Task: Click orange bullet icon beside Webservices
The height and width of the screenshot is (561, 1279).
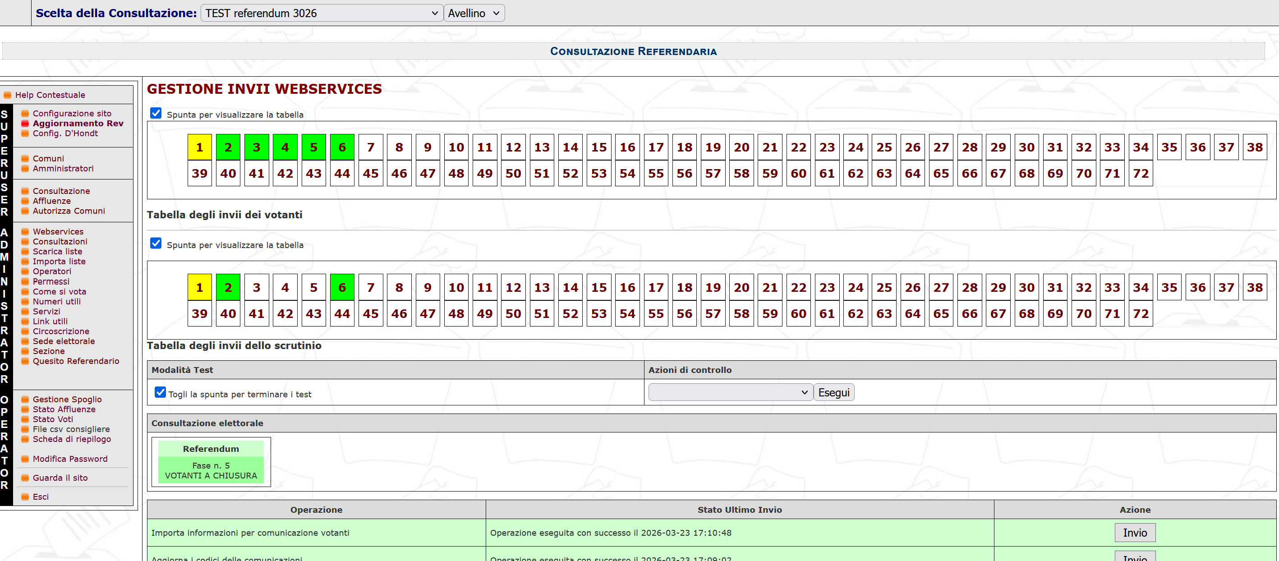Action: 25,232
